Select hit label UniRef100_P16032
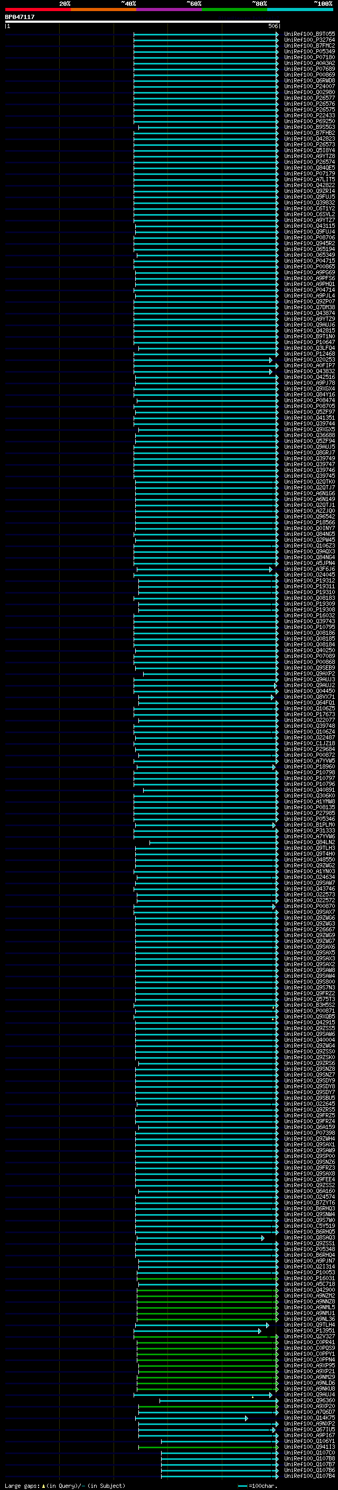 pyautogui.click(x=309, y=615)
